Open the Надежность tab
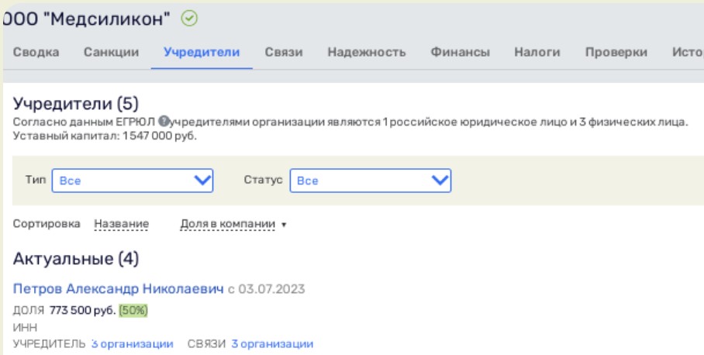 click(x=366, y=53)
